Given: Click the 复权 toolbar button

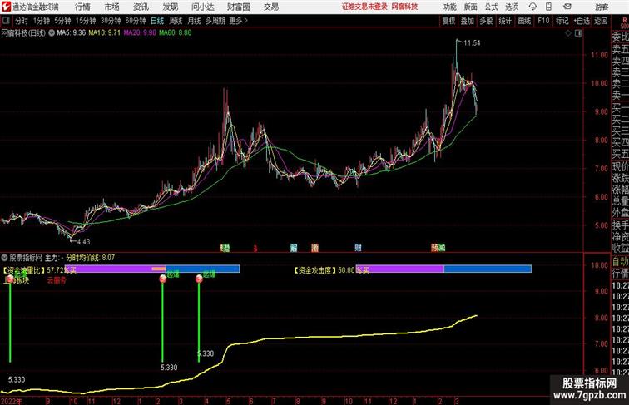Looking at the screenshot, I should [x=448, y=21].
